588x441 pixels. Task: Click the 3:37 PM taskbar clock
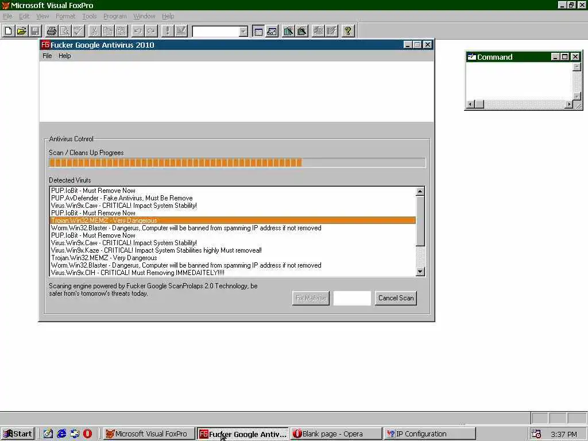564,434
